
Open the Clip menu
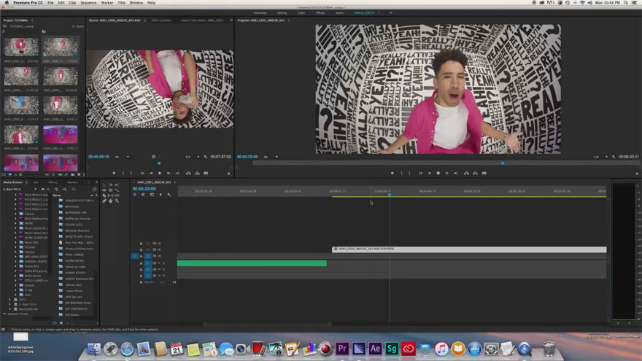click(x=72, y=2)
